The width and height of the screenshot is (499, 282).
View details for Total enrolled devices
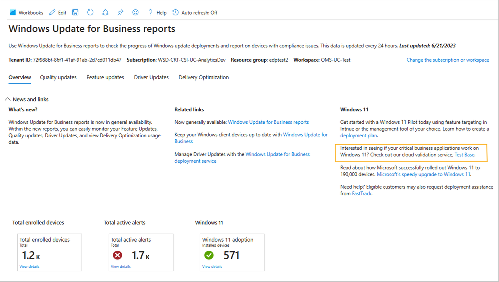[x=29, y=267]
